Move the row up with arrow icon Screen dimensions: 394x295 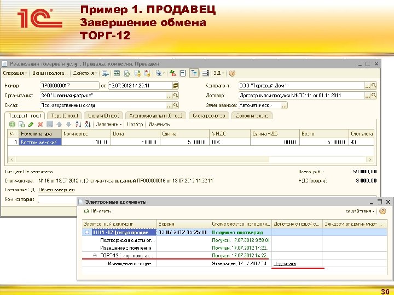pos(59,124)
